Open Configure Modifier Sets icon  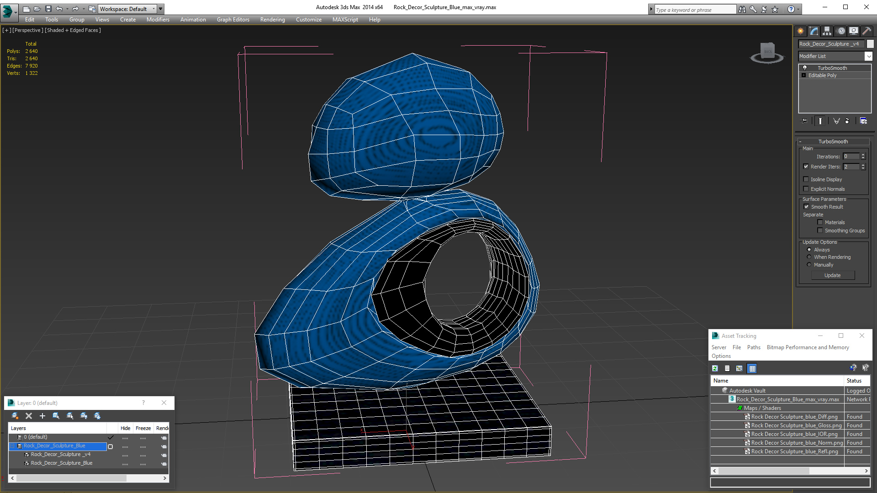point(863,121)
